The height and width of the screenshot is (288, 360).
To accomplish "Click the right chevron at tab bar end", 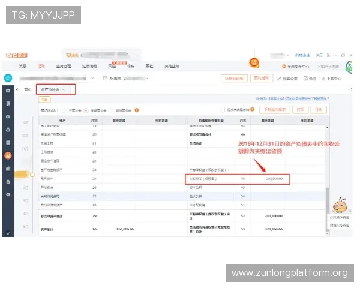I will click(351, 89).
